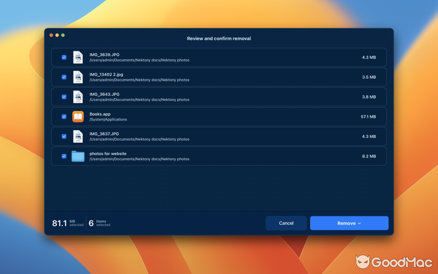
Task: Deselect IMG_13402 2.jpg checkbox
Action: click(x=64, y=77)
